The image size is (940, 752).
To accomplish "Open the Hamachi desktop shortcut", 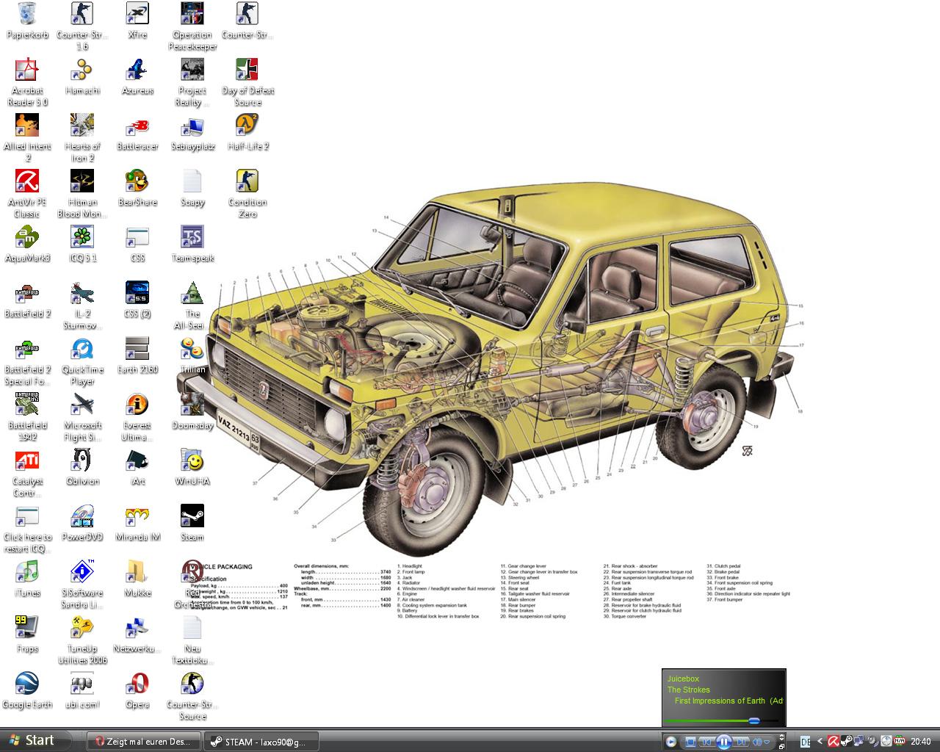I will [82, 77].
